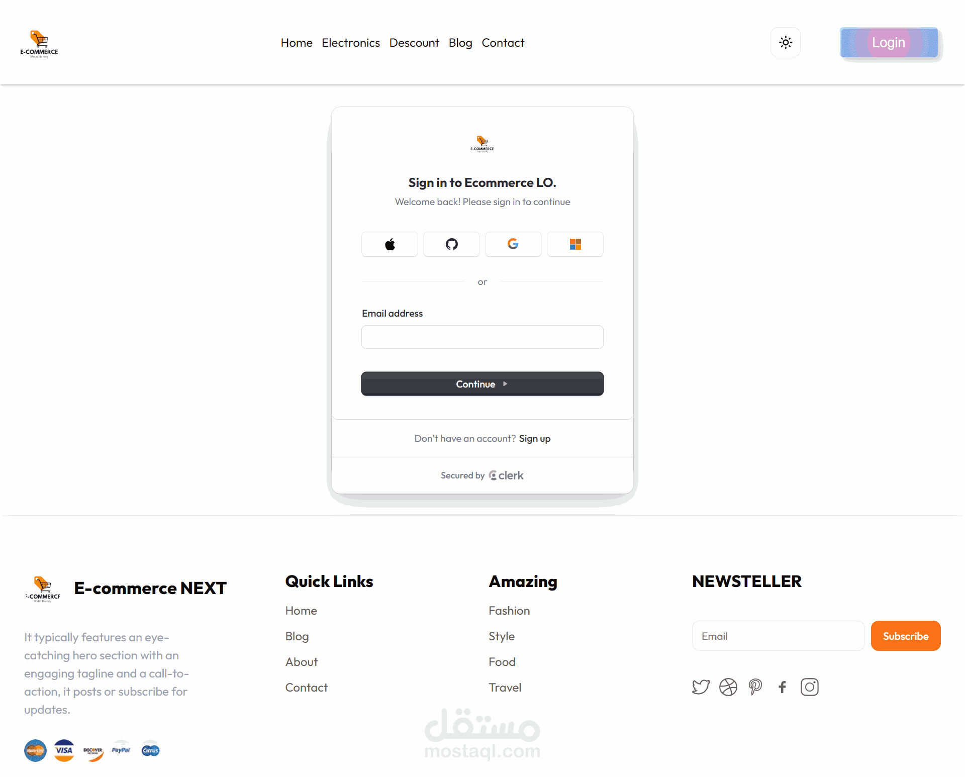Choose the Google sign-in icon
Screen dimensions: 965x777
(x=513, y=244)
